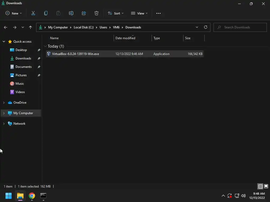Expand the My Computer tree node
The width and height of the screenshot is (270, 202).
(4, 113)
